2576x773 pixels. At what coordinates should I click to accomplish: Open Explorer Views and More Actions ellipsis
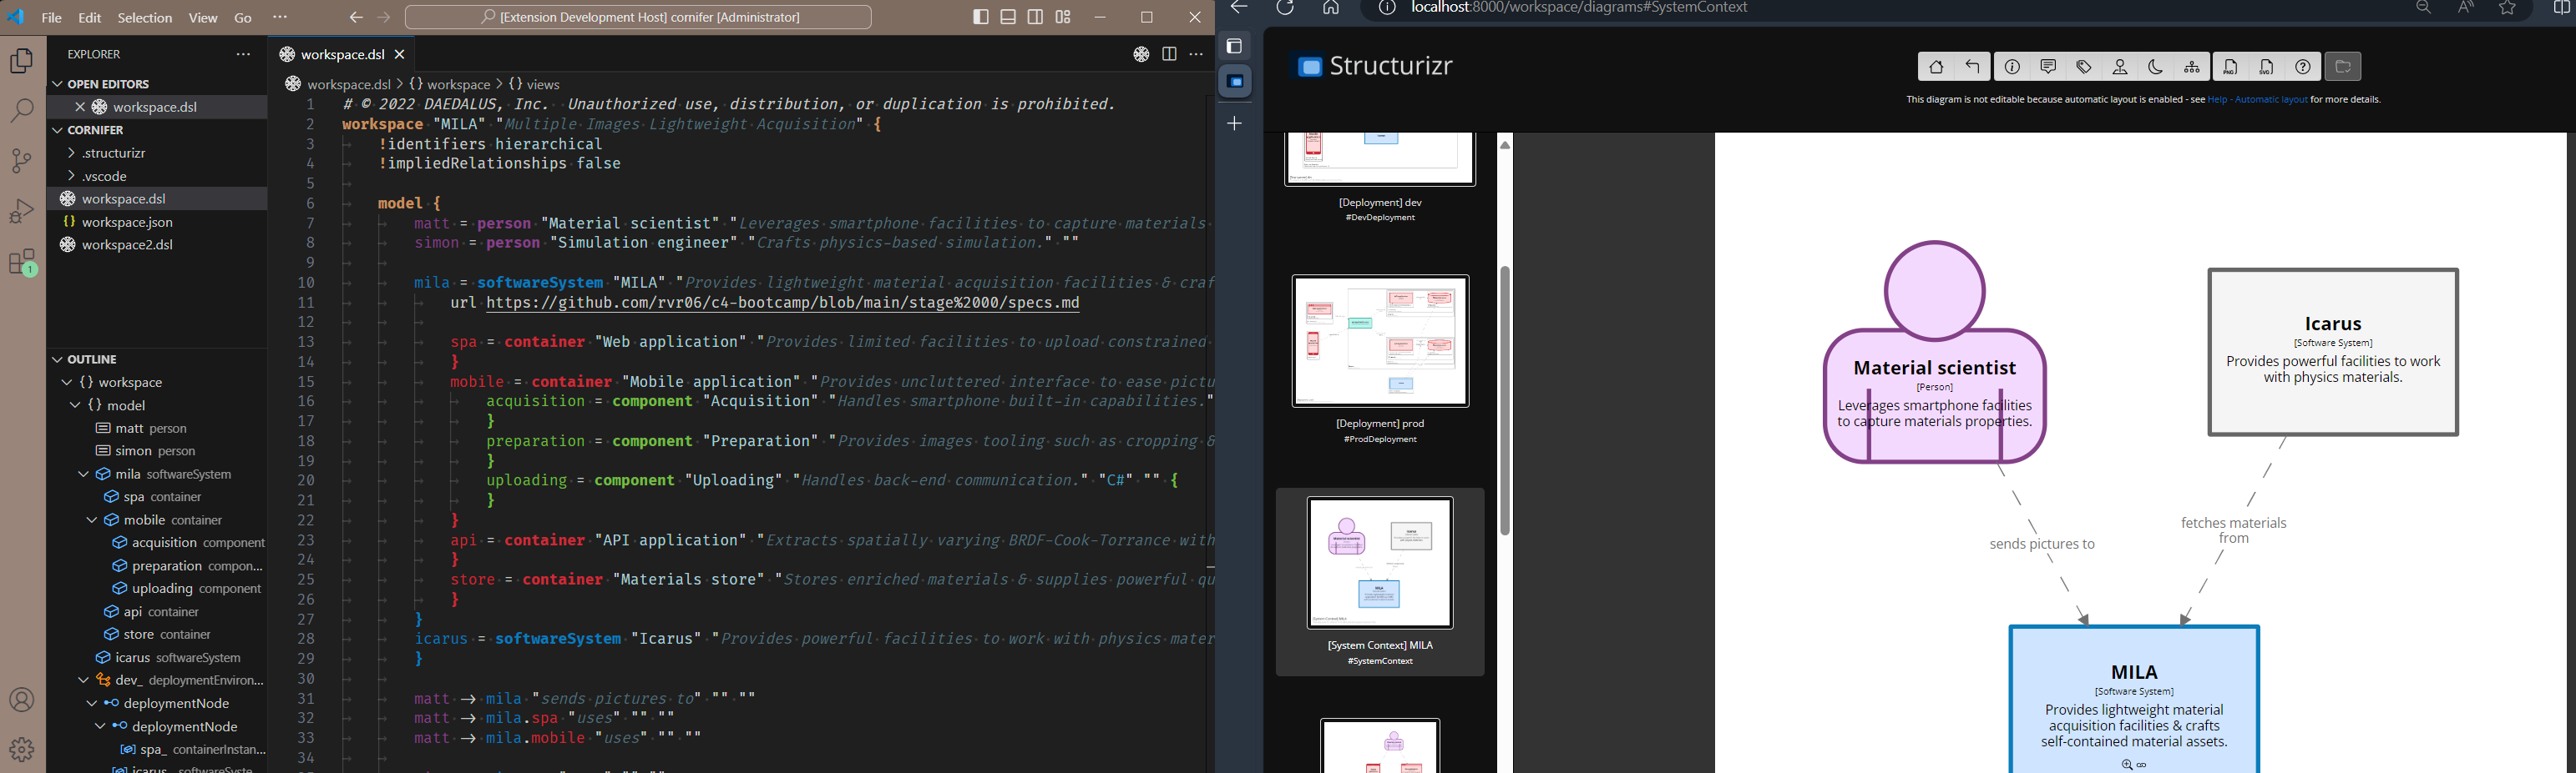(x=243, y=54)
